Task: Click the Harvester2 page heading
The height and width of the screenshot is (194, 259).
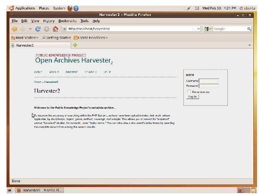Action: tap(47, 91)
